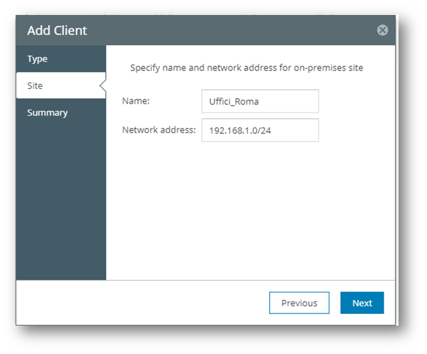Select the Site step in sidebar

(35, 86)
